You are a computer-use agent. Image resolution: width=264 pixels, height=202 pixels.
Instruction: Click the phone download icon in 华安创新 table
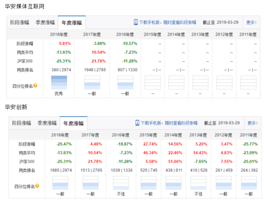[x=137, y=123]
